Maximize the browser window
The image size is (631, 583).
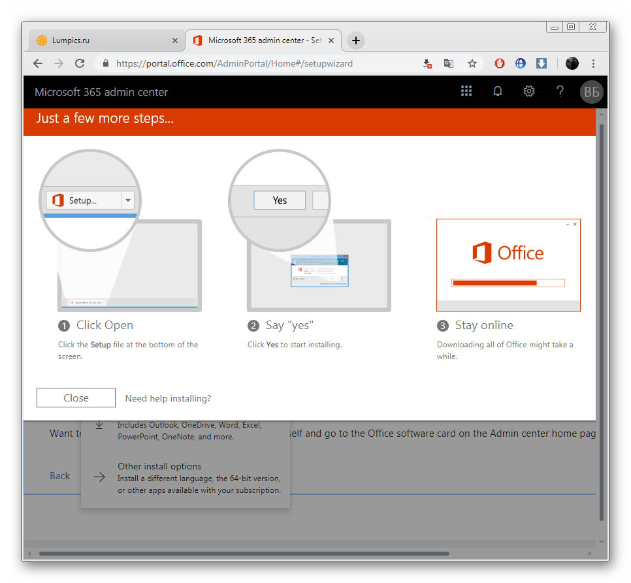pyautogui.click(x=571, y=27)
